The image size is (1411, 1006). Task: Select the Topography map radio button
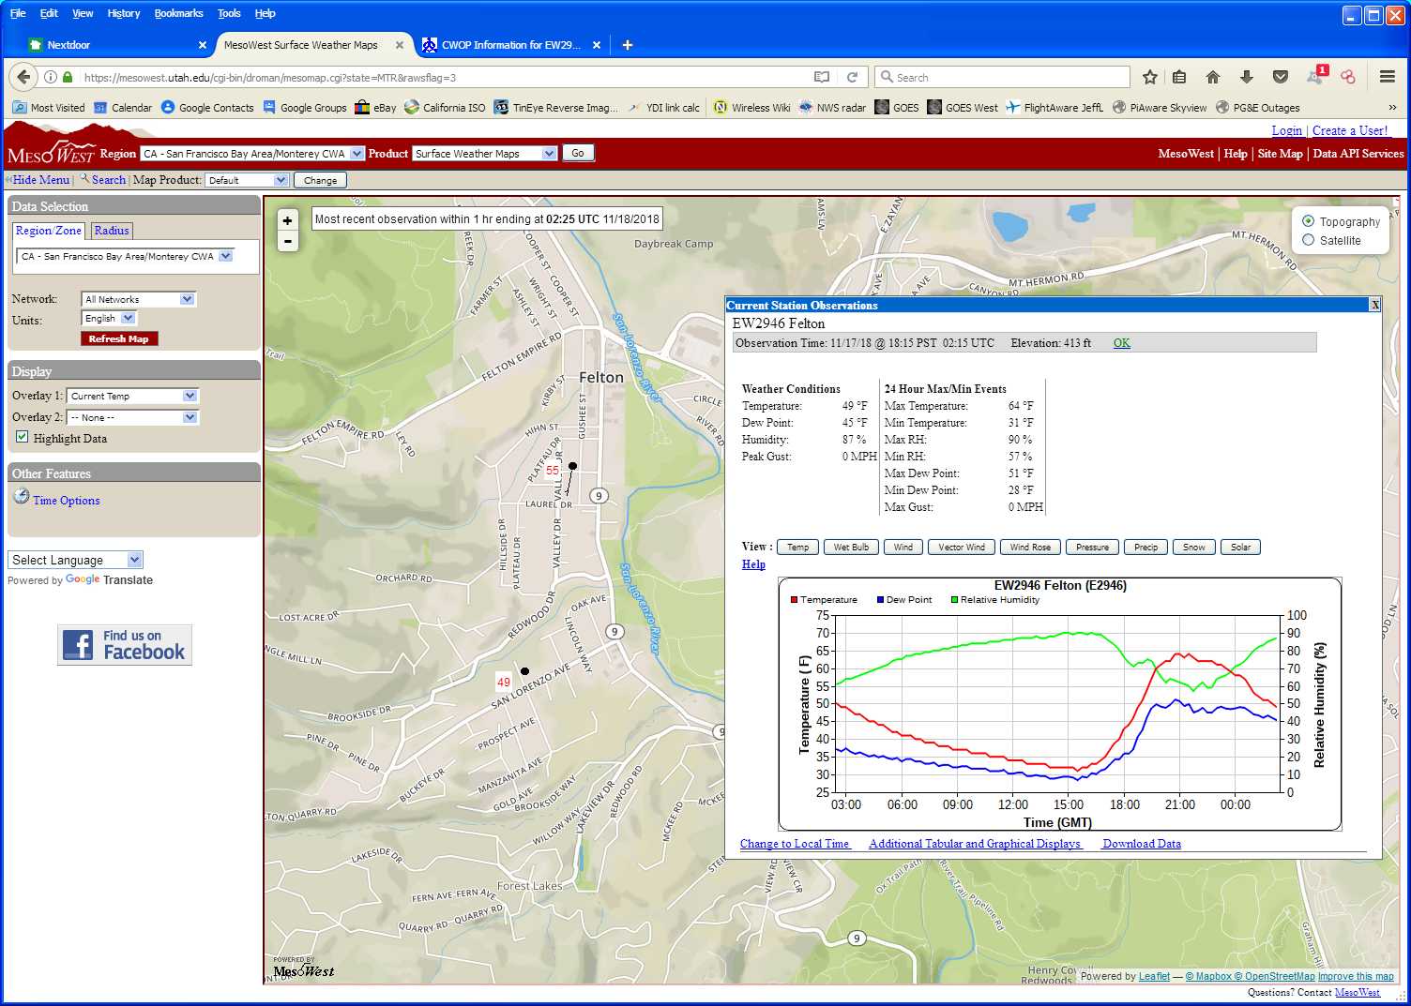(x=1309, y=221)
